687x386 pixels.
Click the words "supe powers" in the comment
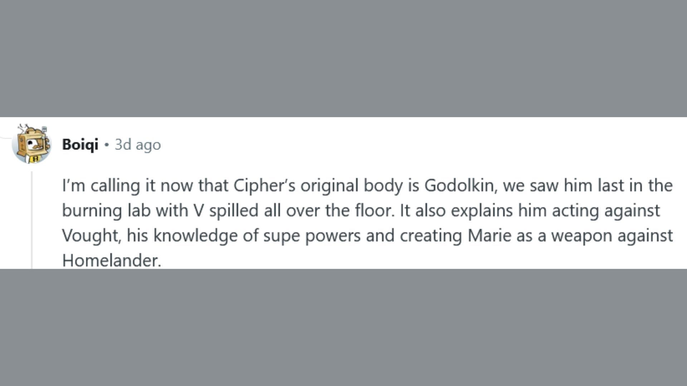pos(312,236)
